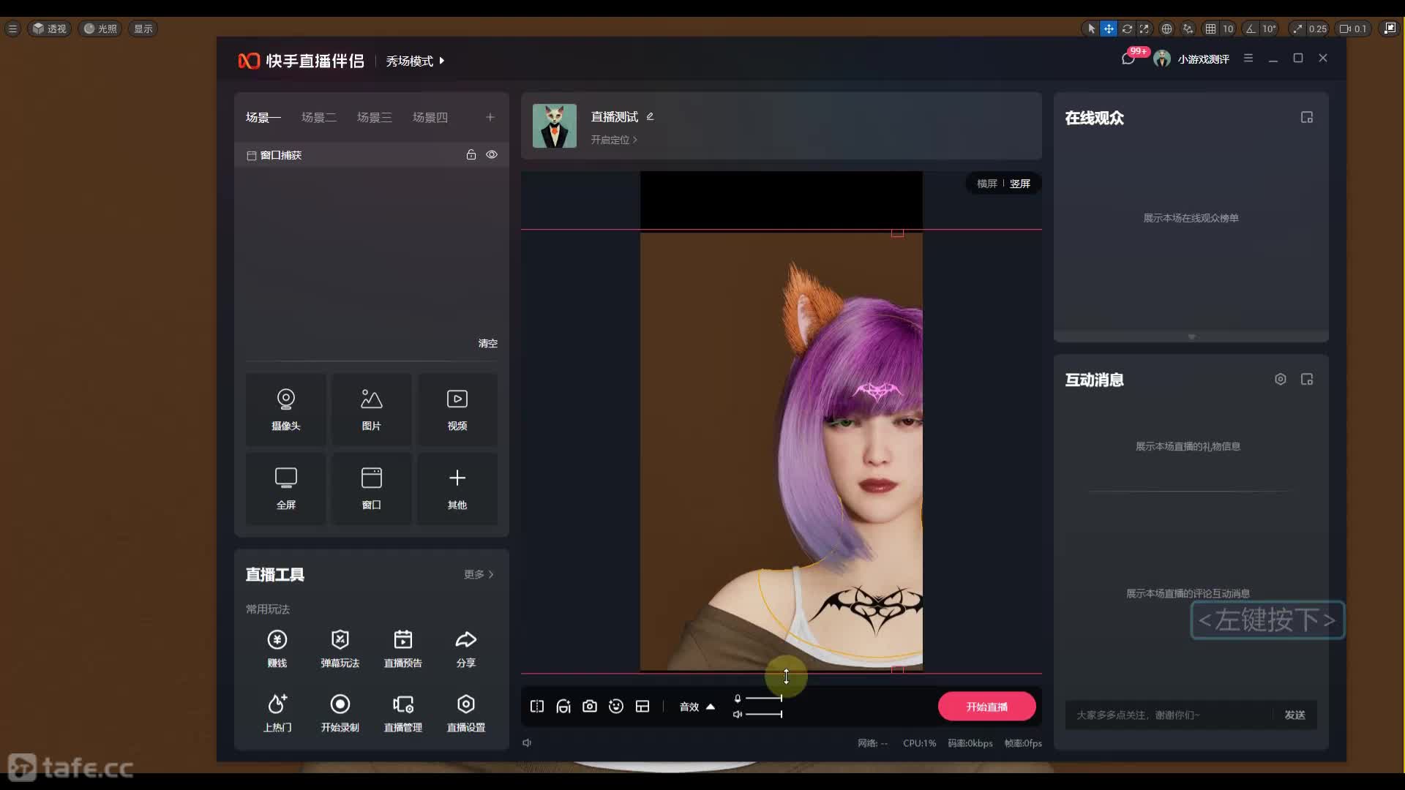
Task: Toggle rotation angle snapping
Action: pyautogui.click(x=1251, y=29)
